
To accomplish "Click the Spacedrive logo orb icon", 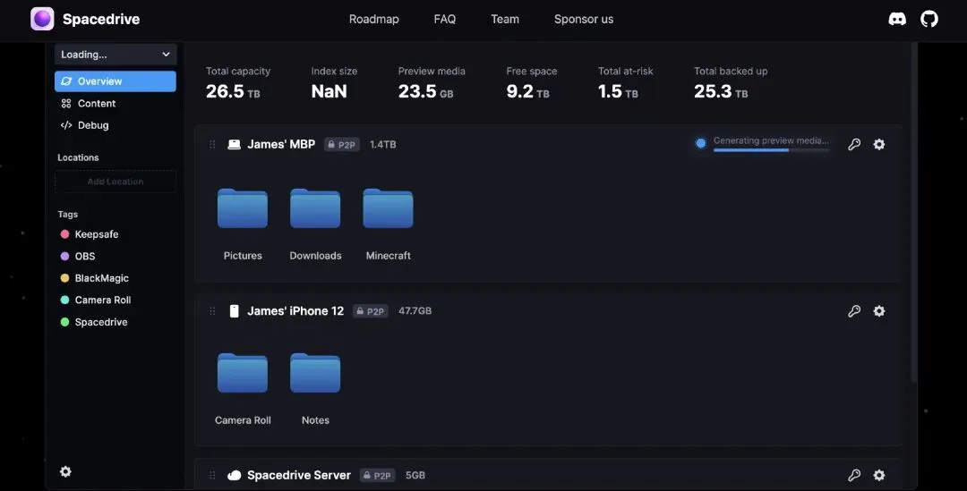I will (x=43, y=19).
